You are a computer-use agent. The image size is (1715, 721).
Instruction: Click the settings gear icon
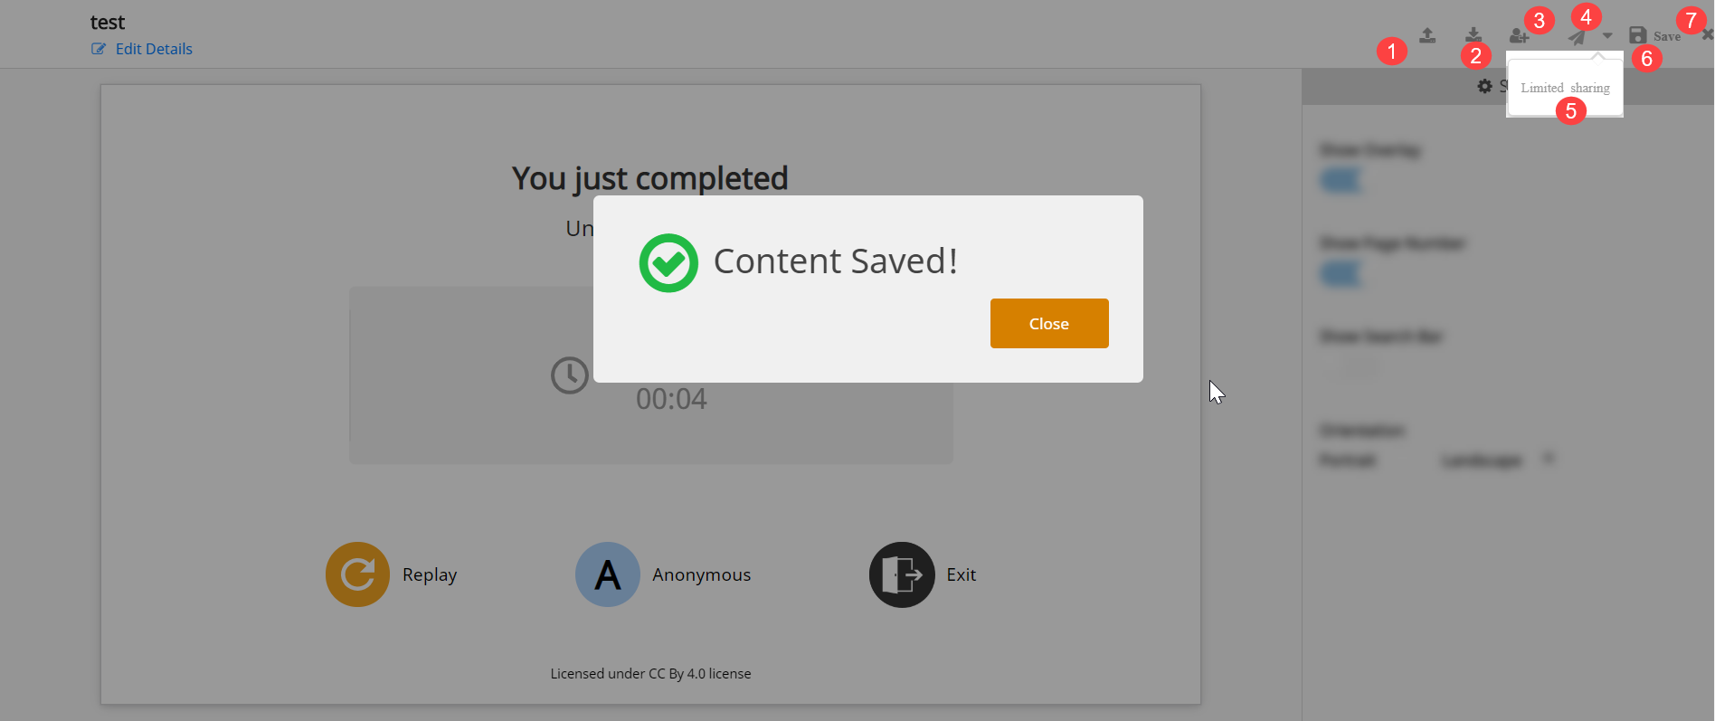tap(1484, 86)
